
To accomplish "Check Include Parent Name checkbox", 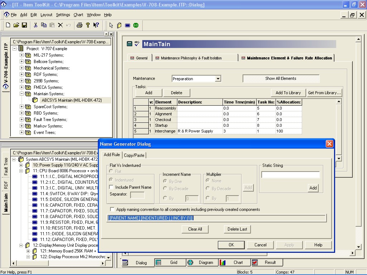I will [111, 187].
